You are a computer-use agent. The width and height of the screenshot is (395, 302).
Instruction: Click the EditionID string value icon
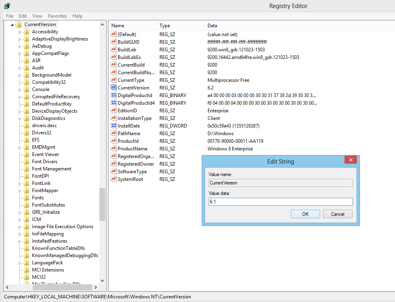click(114, 111)
